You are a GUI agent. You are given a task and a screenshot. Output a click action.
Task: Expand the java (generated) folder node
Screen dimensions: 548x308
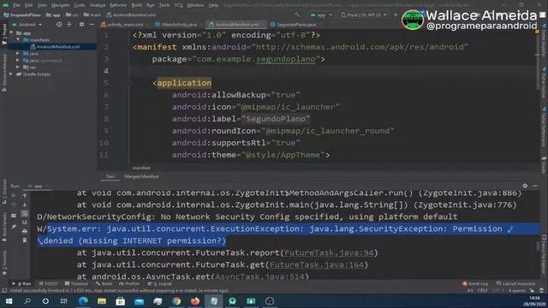18,60
